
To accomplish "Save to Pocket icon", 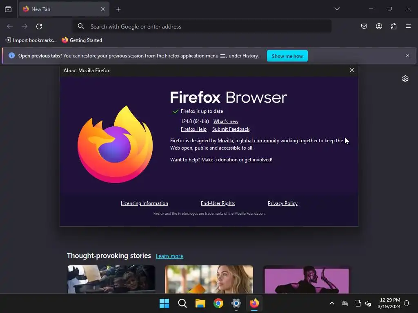I will coord(364,26).
